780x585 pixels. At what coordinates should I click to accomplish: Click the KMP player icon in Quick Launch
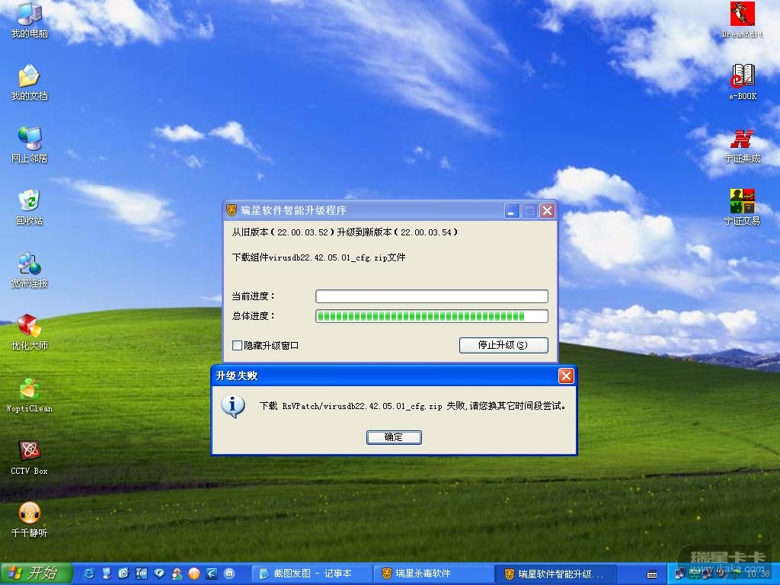pyautogui.click(x=142, y=574)
